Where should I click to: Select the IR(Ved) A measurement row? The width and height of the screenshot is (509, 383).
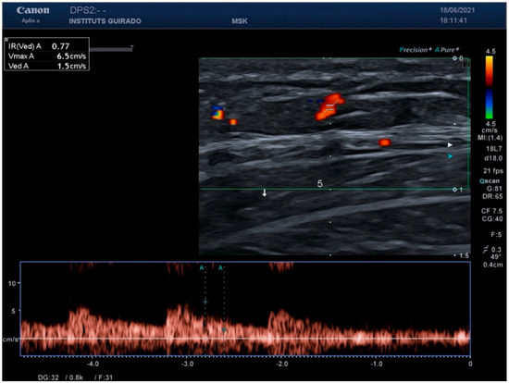47,46
